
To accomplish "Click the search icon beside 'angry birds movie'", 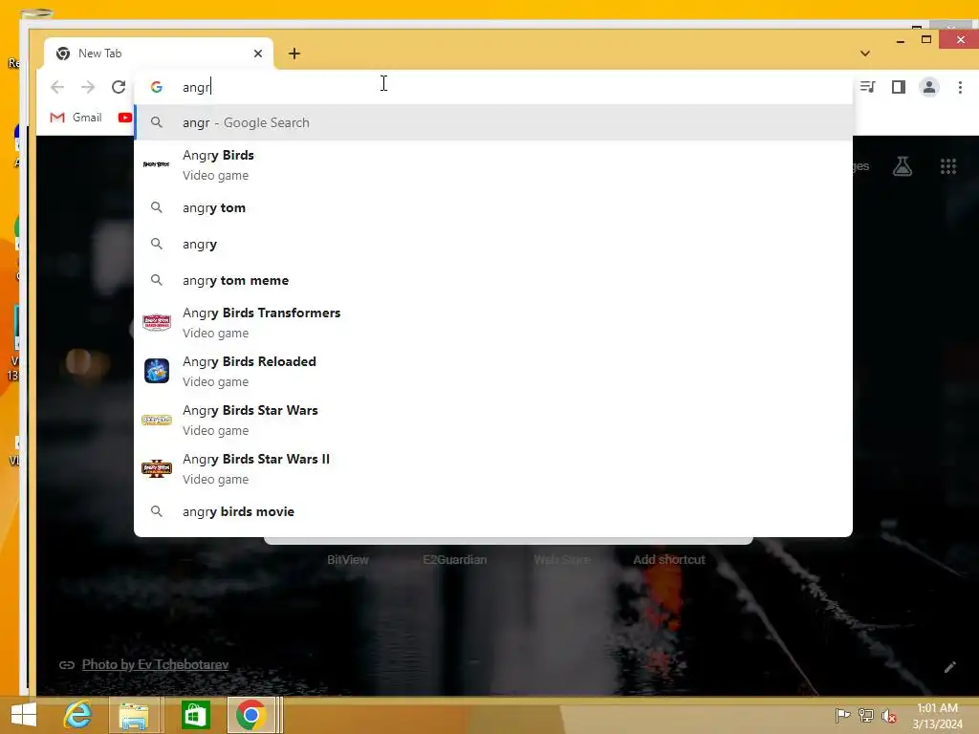I will 157,511.
